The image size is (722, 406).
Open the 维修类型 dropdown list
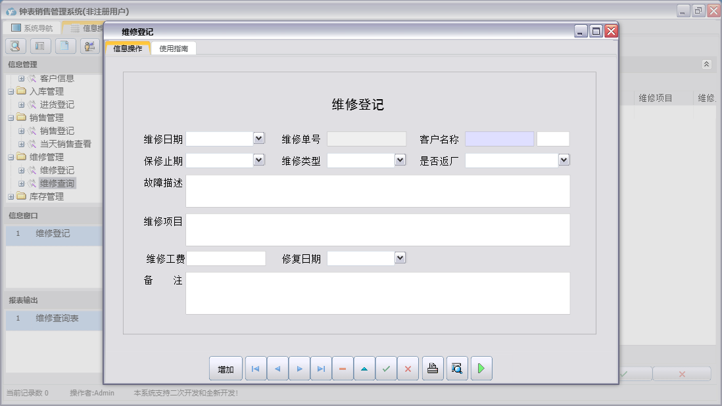coord(400,160)
